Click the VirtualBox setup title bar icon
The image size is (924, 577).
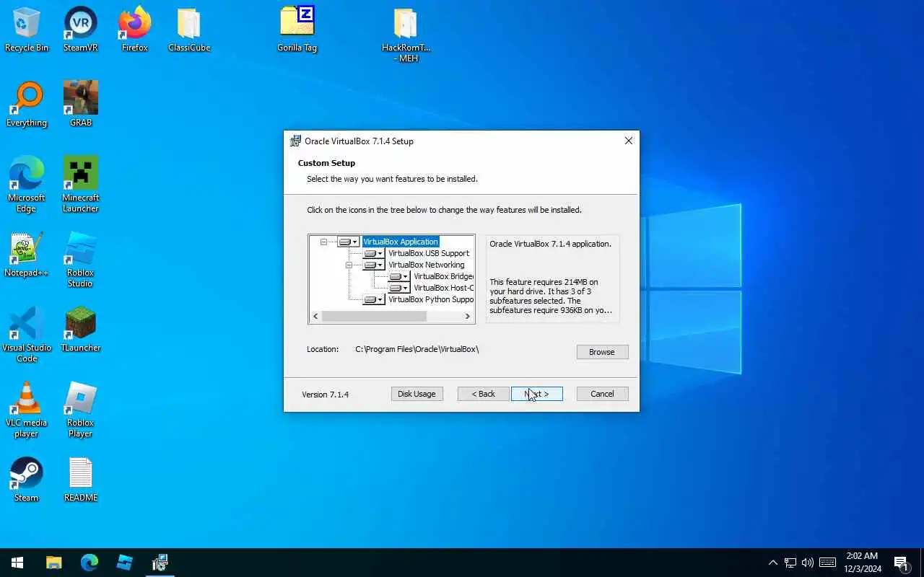point(295,141)
